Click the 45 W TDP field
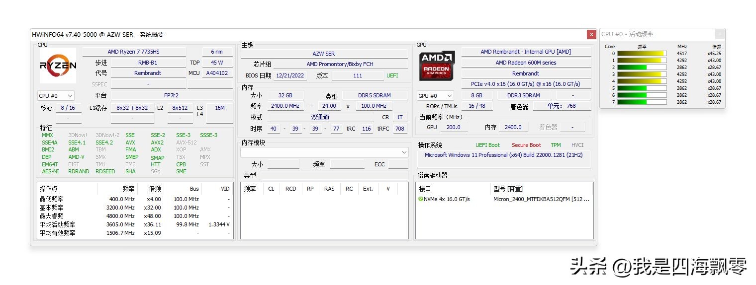The width and height of the screenshot is (756, 285). pos(217,63)
